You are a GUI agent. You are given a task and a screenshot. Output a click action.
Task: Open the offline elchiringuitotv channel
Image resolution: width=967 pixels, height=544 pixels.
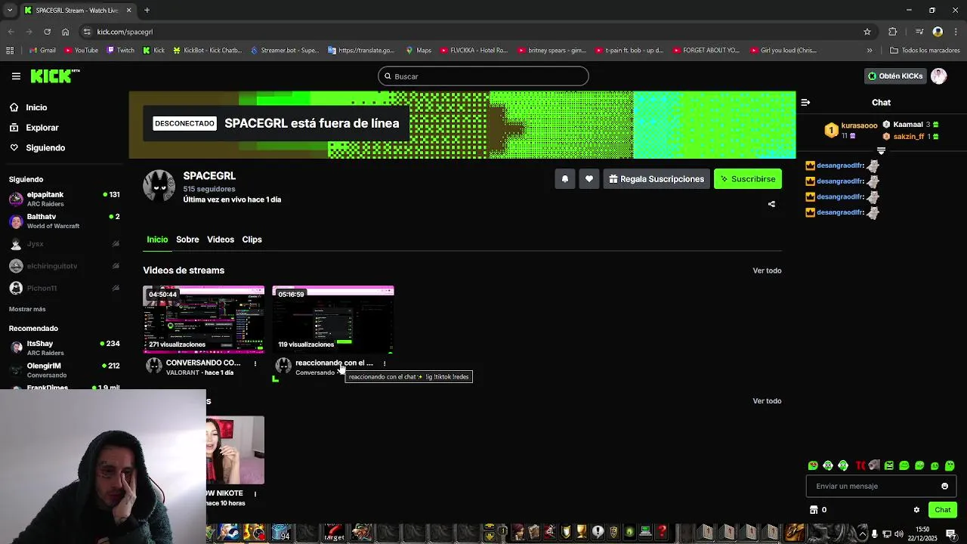coord(64,266)
